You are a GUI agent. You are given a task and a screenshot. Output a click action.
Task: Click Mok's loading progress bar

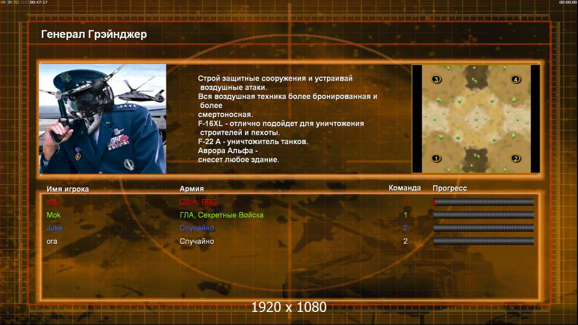pyautogui.click(x=484, y=215)
